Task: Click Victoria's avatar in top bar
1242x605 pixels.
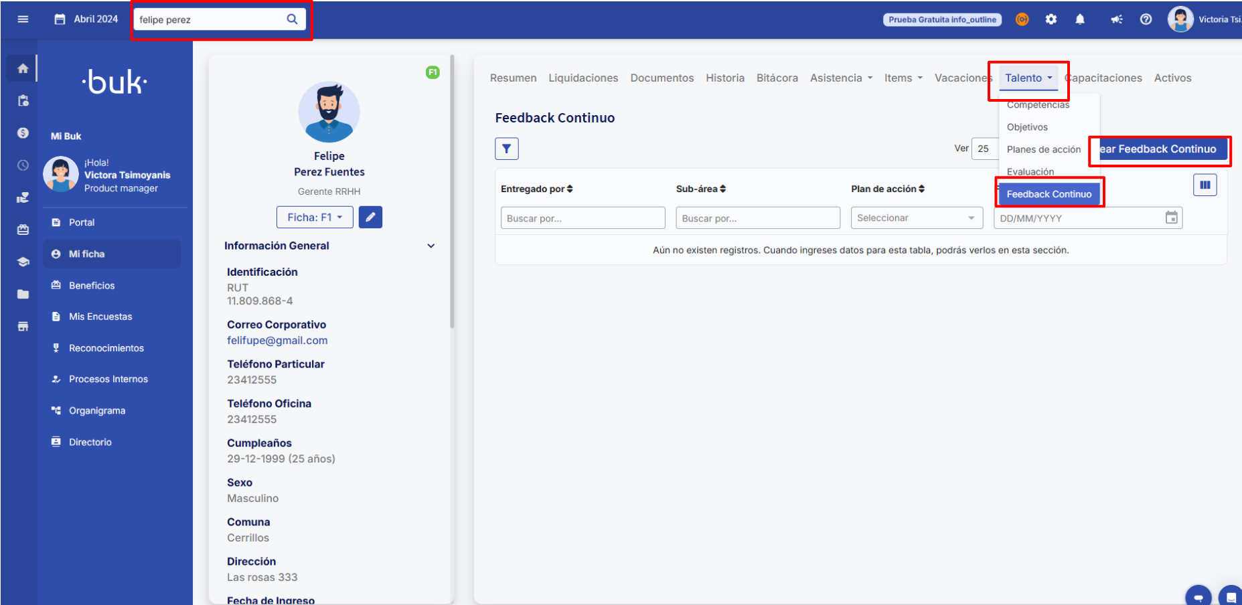Action: (x=1180, y=19)
